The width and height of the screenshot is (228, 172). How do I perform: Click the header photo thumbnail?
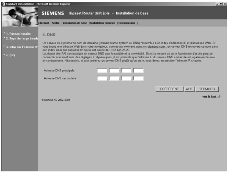tap(20, 17)
